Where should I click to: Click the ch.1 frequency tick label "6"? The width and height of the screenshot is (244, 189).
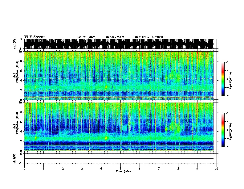pyautogui.click(x=21, y=71)
